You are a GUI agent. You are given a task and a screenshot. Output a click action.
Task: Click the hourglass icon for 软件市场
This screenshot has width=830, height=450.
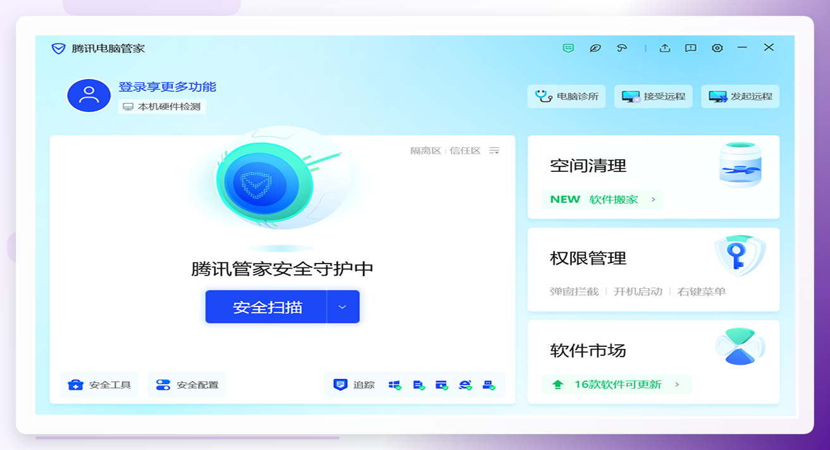(x=740, y=346)
